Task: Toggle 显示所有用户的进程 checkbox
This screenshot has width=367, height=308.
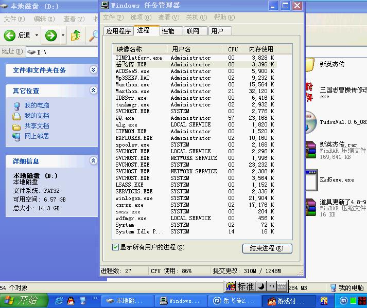Action: pos(116,247)
